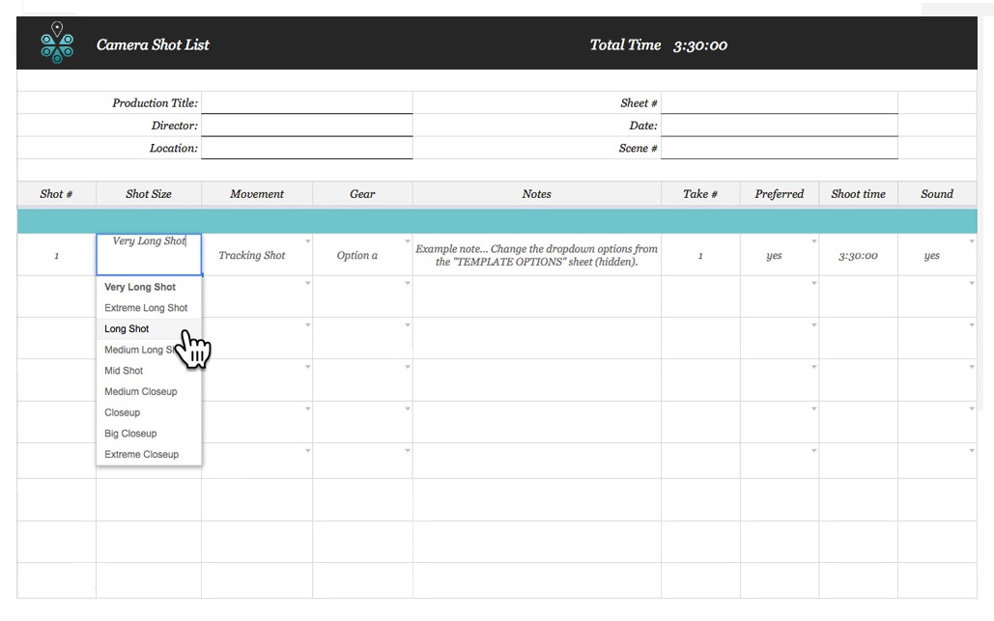Click the teal logo icon in header
Image resolution: width=994 pixels, height=621 pixels.
point(57,43)
